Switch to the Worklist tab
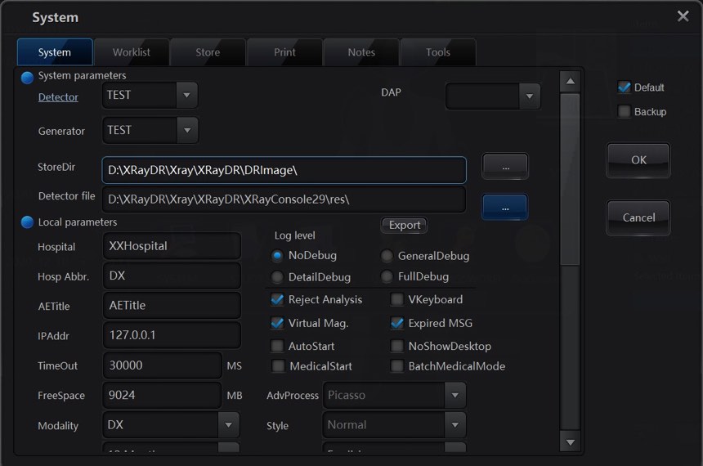The image size is (703, 466). [x=131, y=52]
